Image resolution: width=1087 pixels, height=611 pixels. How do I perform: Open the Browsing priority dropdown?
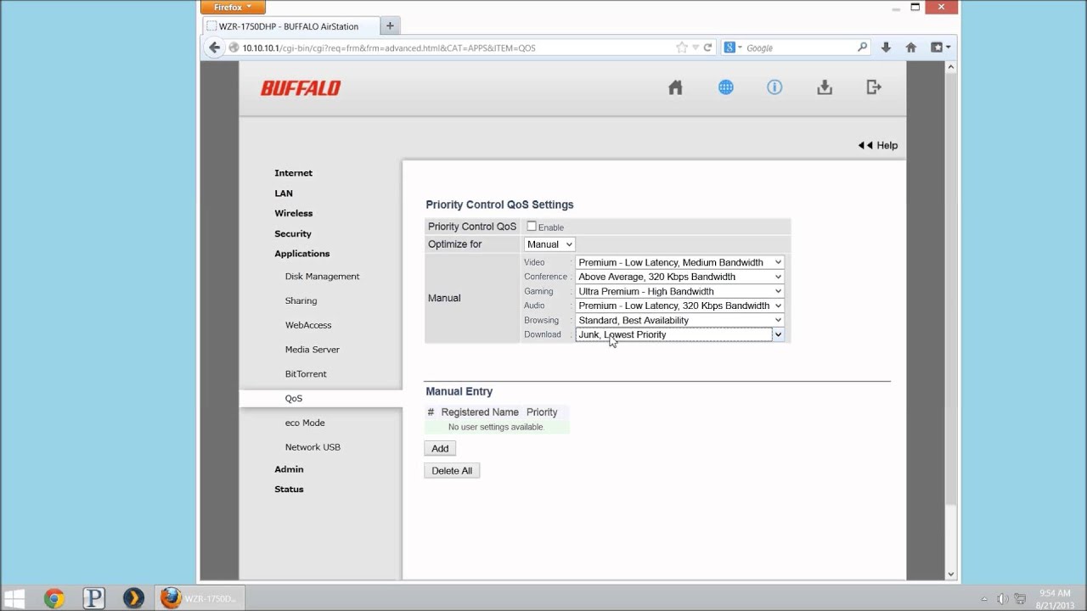pyautogui.click(x=679, y=320)
